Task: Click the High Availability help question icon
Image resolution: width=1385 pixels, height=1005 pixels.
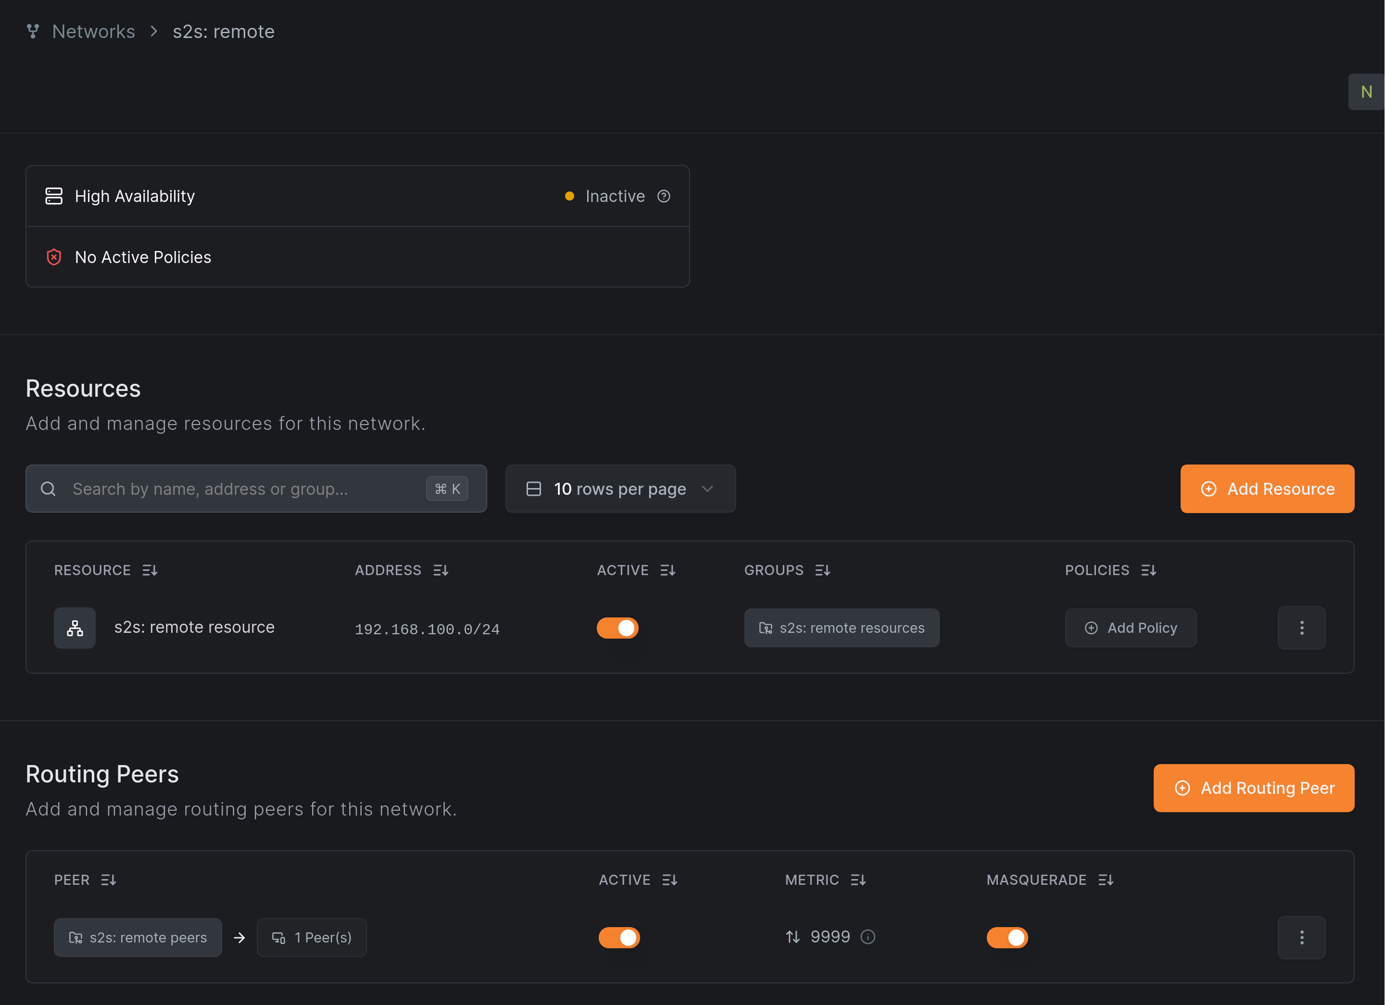Action: 664,196
